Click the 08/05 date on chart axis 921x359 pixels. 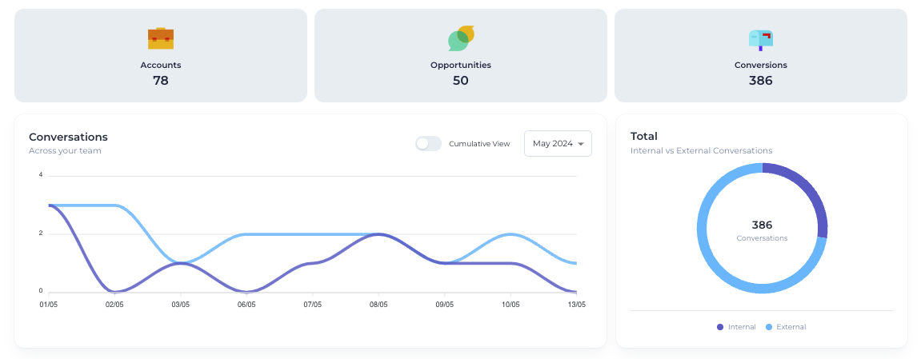tap(378, 305)
